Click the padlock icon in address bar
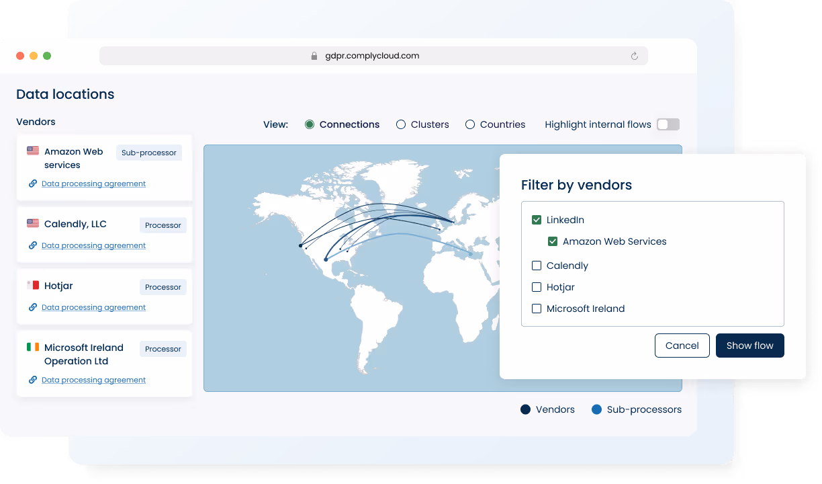The image size is (822, 484). (314, 56)
